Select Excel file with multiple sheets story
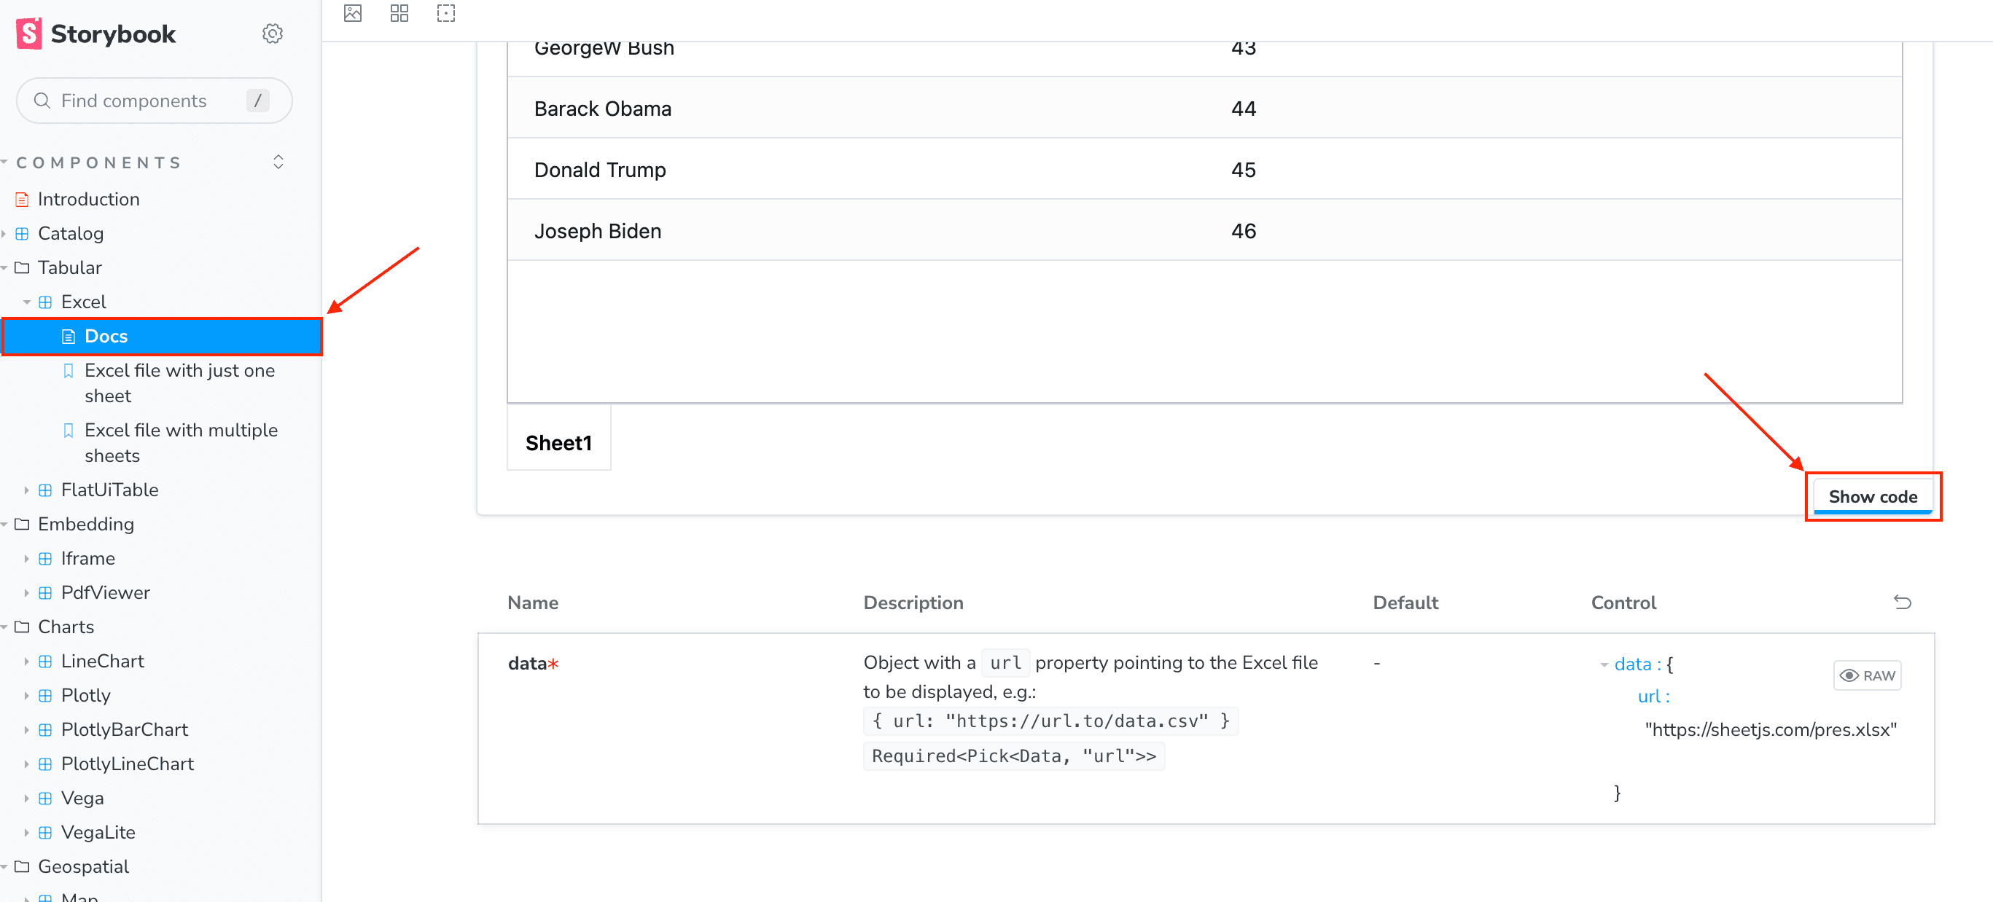The image size is (1993, 902). pyautogui.click(x=181, y=442)
